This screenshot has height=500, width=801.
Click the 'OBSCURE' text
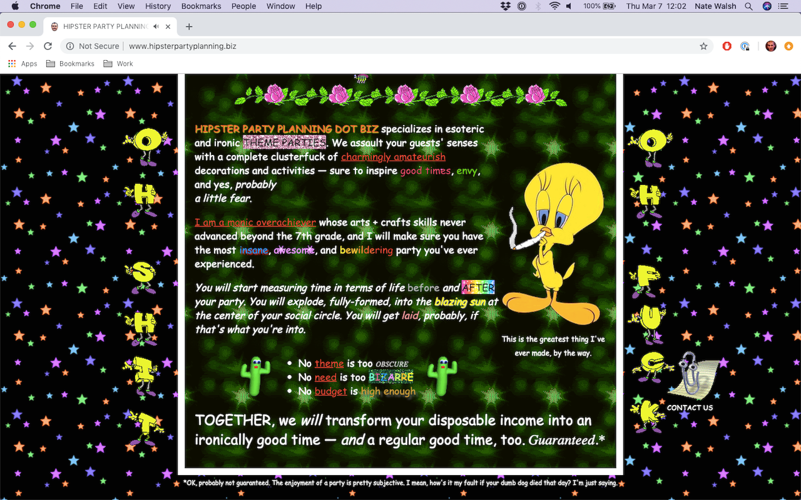392,364
